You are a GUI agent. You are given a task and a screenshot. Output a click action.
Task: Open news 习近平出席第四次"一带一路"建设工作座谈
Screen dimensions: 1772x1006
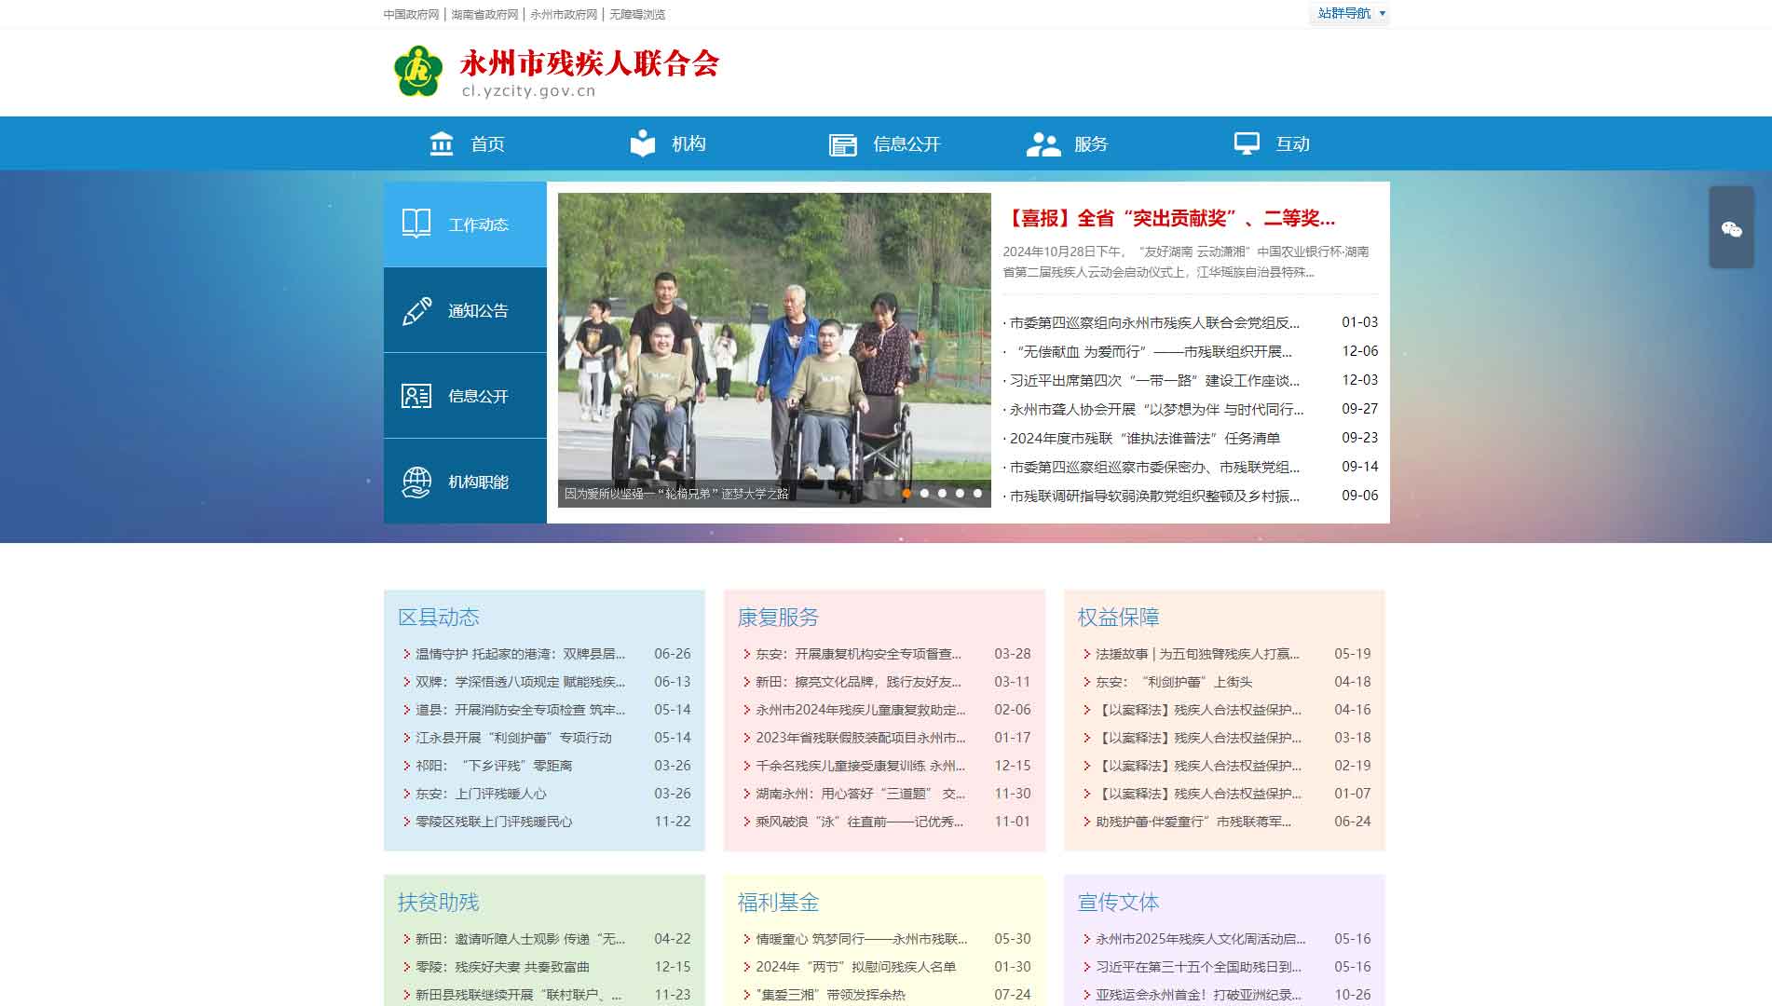point(1154,380)
